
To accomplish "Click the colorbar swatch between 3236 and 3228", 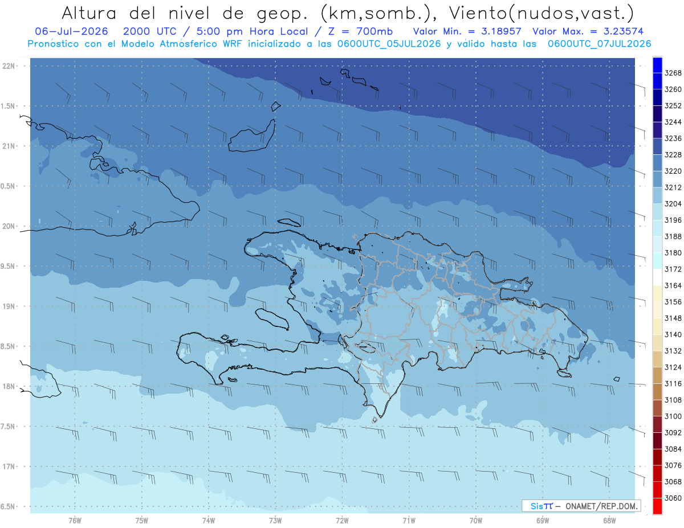I will click(x=657, y=146).
